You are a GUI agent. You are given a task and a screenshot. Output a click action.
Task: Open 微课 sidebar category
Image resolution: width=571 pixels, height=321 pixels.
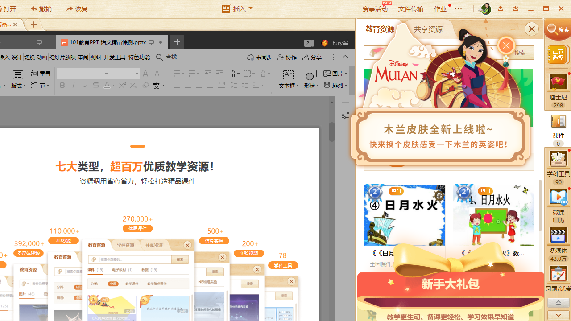558,206
